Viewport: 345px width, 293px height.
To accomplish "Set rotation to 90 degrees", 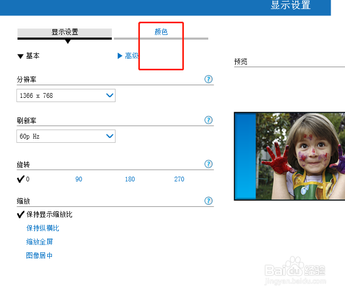I will (x=79, y=179).
